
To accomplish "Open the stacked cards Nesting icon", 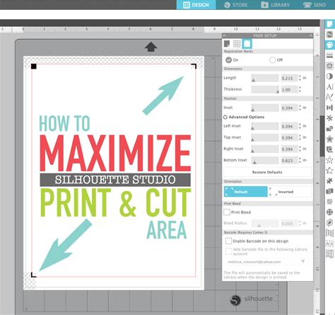I will [x=330, y=191].
